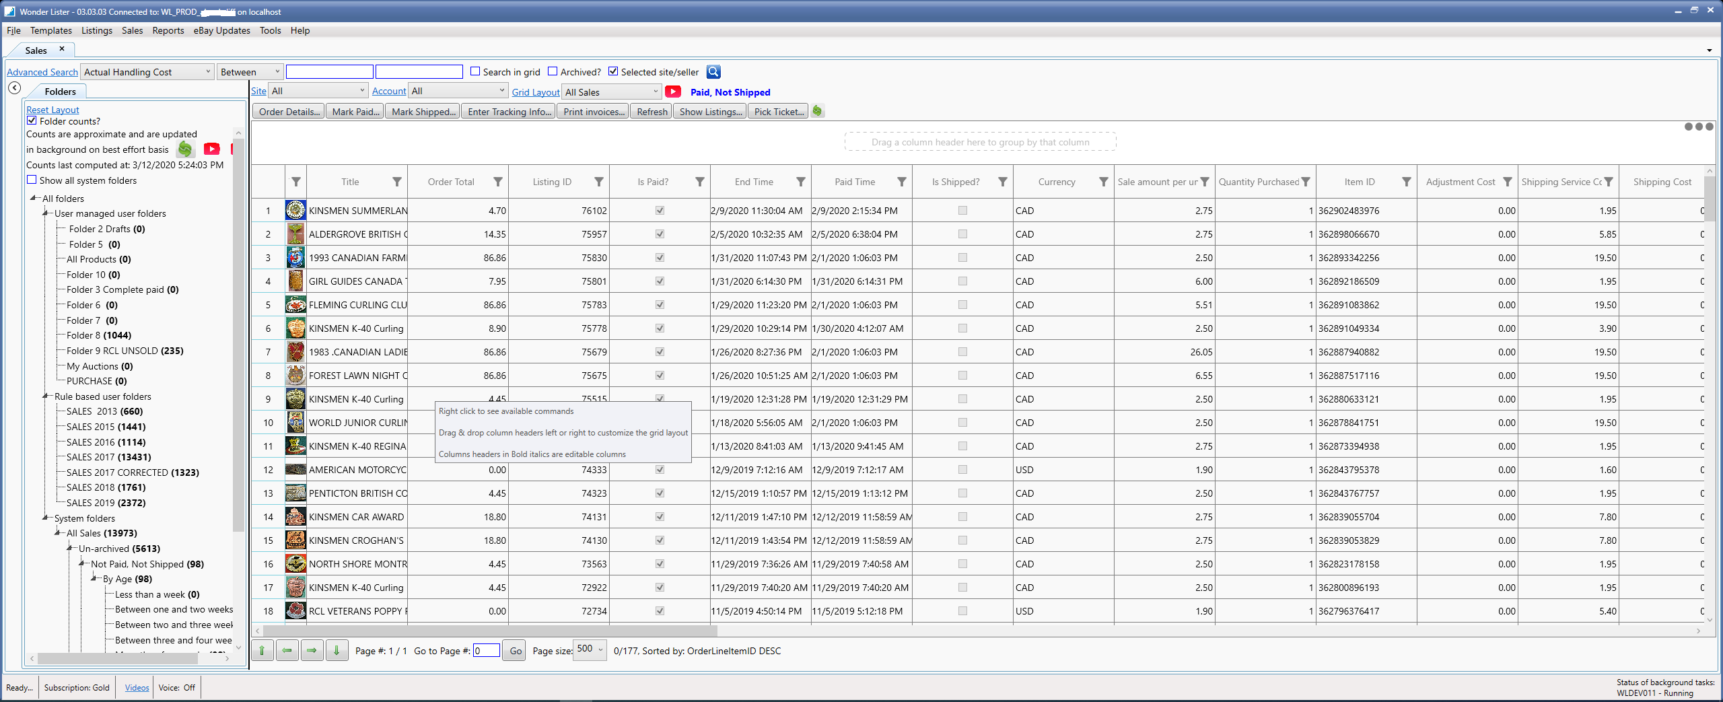Open filter for the Is Shipped? column

(1003, 182)
